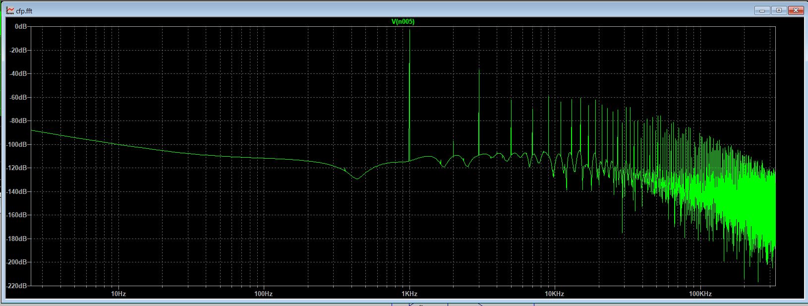808x306 pixels.
Task: Click the -20dB vertical axis label
Action: pos(19,50)
